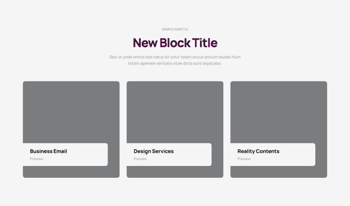Click gray strip below Reality Contents caption

point(279,172)
